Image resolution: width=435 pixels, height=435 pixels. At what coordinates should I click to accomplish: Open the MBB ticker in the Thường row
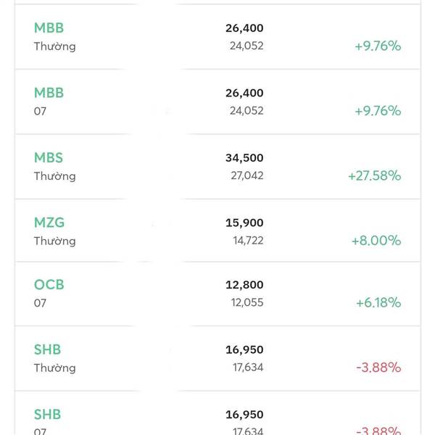tap(49, 28)
